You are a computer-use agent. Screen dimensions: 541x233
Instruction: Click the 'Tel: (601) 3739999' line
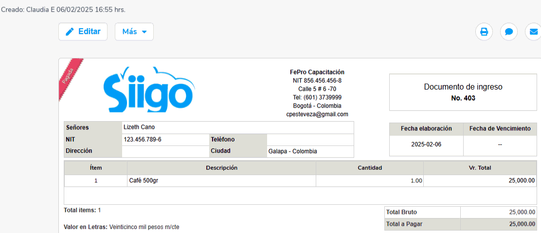[x=317, y=97]
